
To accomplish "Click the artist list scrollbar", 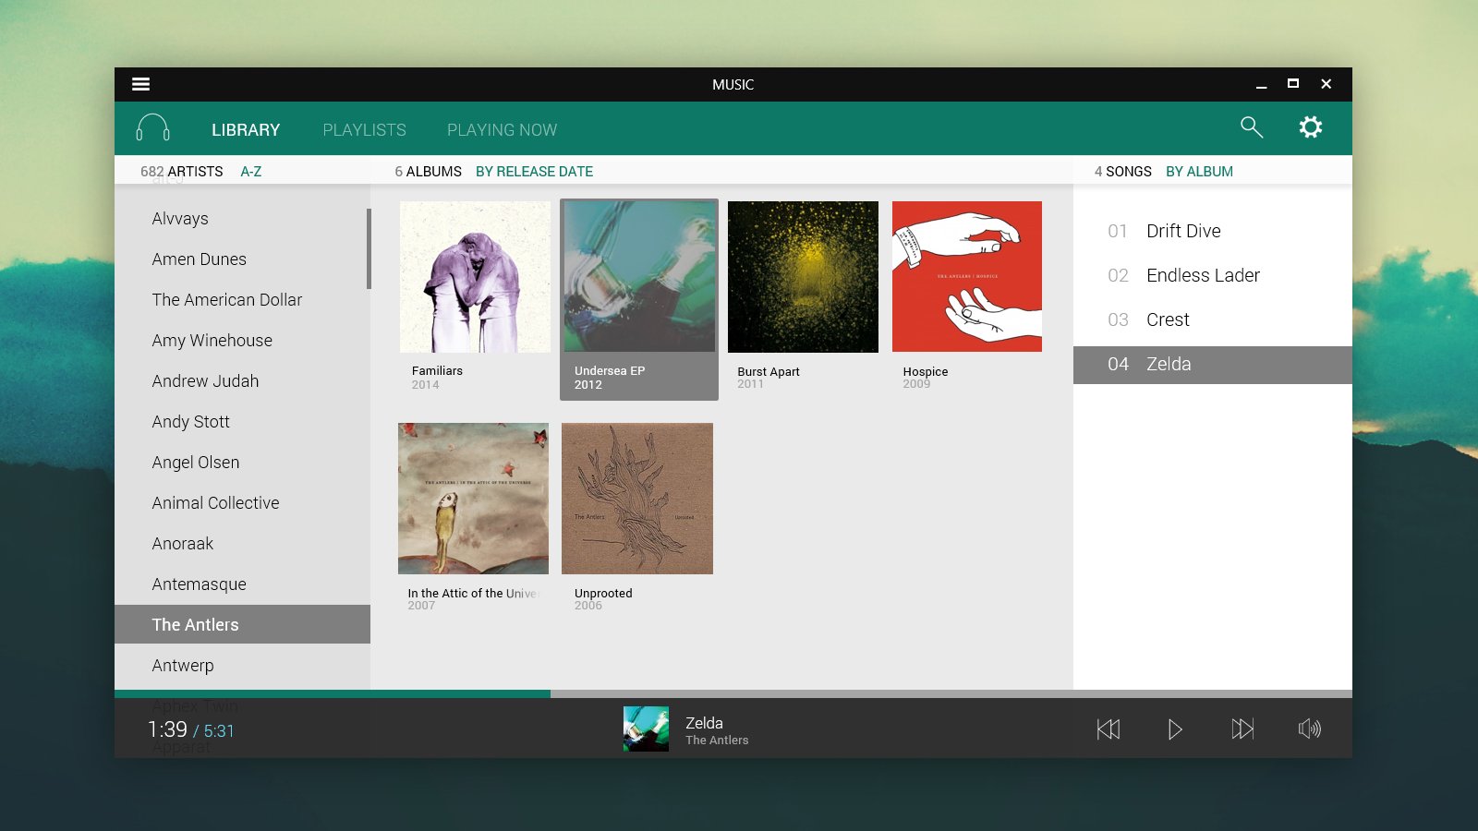I will [369, 248].
